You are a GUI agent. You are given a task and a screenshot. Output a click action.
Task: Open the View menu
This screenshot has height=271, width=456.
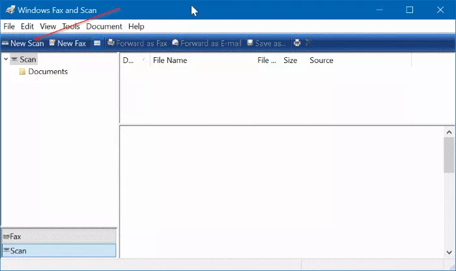click(48, 27)
